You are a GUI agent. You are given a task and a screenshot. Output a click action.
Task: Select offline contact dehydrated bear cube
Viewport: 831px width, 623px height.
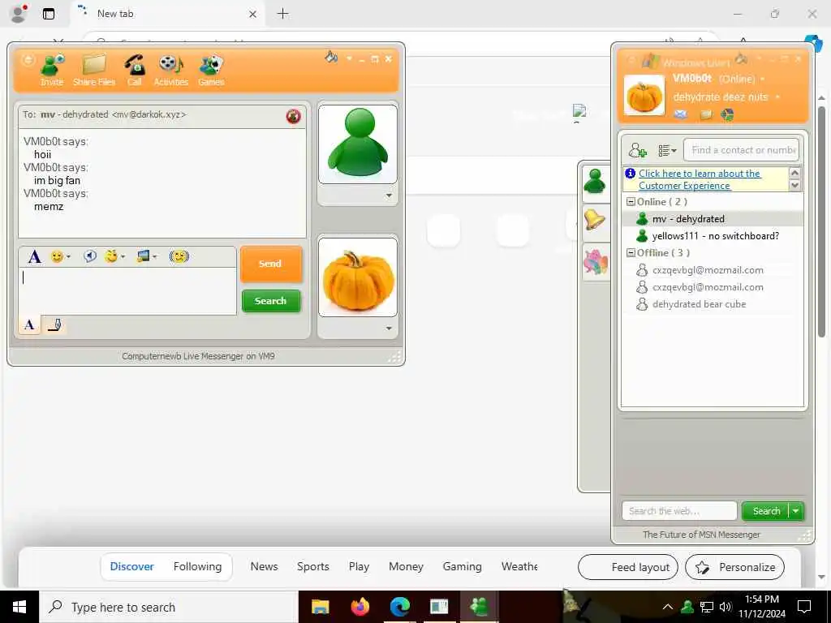[x=712, y=304]
